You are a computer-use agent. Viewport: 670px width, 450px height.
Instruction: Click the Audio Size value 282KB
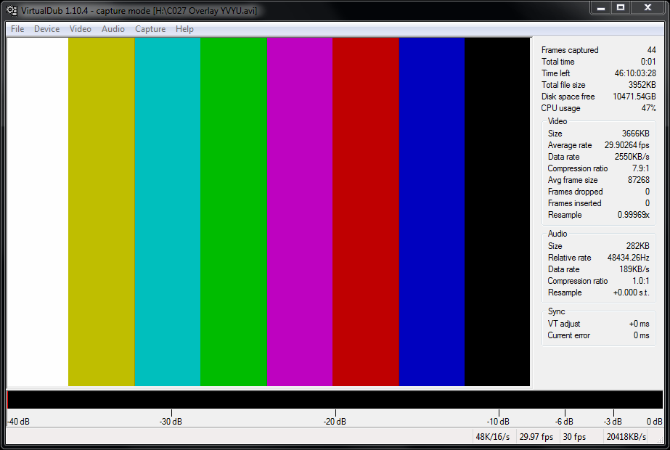(637, 246)
